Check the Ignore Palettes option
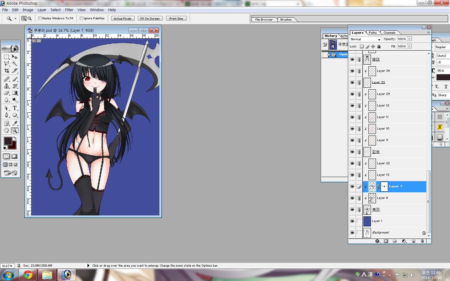The width and height of the screenshot is (450, 281). tap(81, 18)
